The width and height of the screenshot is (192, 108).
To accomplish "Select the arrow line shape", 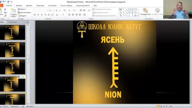I will (127, 9).
